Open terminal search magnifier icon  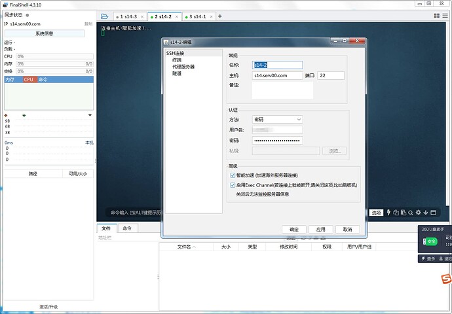[411, 213]
